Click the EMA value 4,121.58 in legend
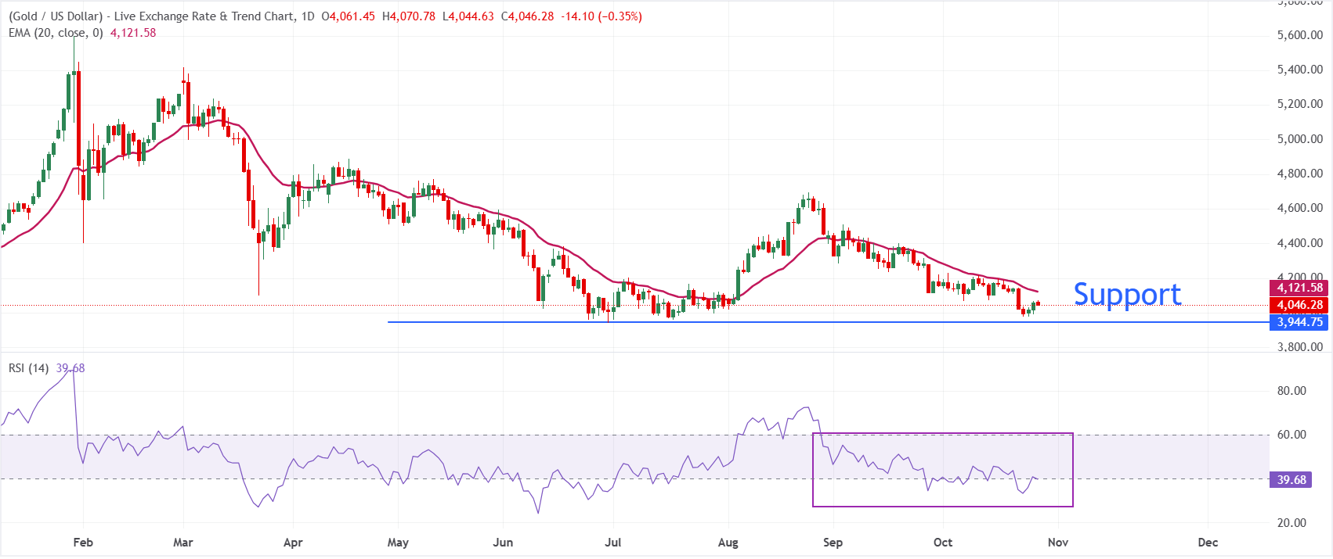 133,33
